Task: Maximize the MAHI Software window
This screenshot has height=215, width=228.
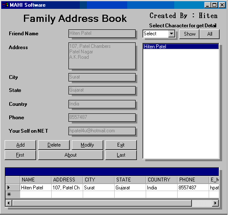Action: click(214, 5)
